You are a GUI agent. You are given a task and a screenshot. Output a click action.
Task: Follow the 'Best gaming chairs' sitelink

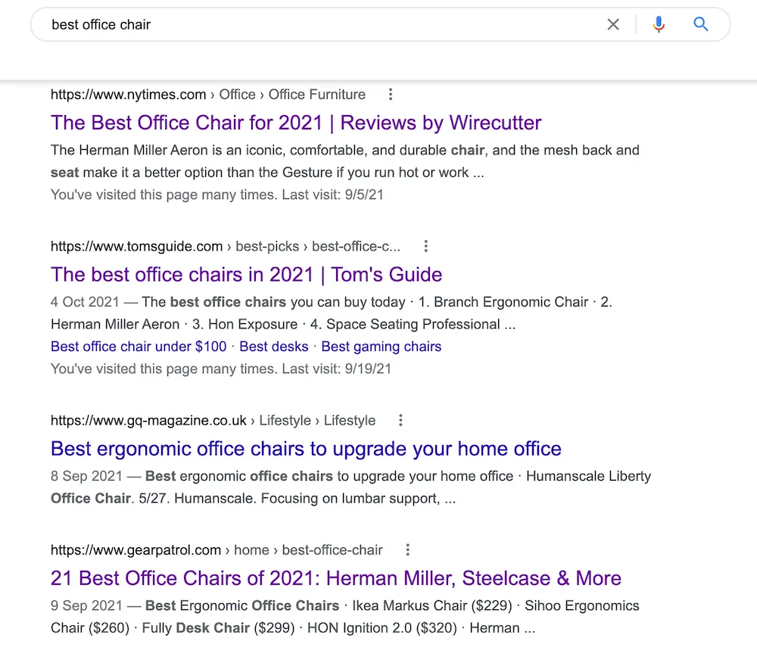click(x=382, y=347)
